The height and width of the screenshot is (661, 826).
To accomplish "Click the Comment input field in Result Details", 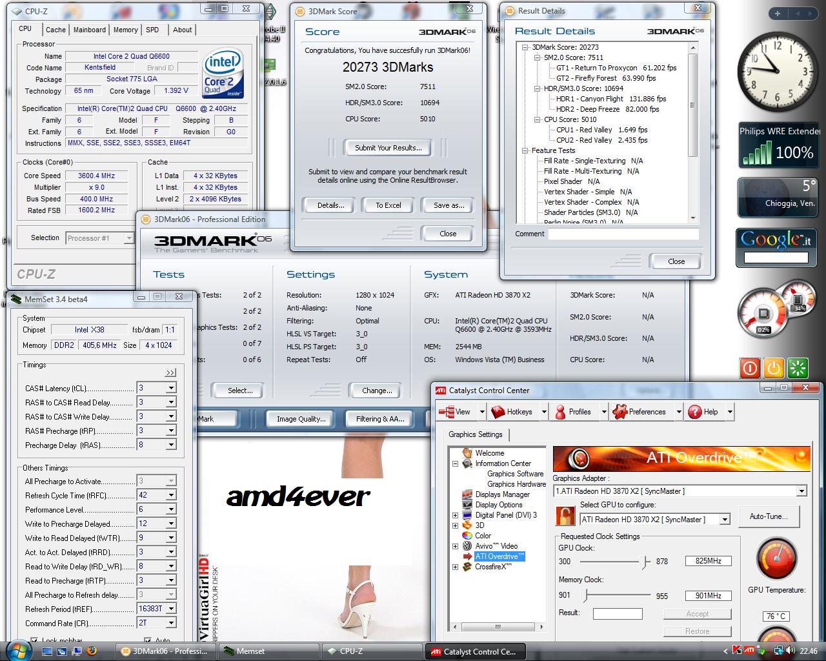I will tap(623, 234).
